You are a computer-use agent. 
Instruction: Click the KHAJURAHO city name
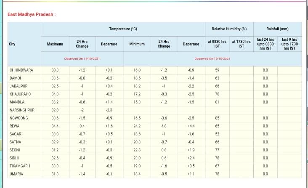point(20,94)
